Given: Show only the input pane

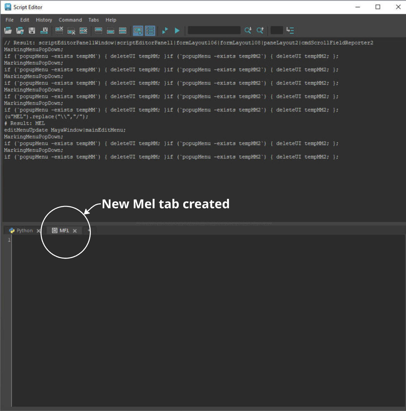Looking at the screenshot, I should click(x=111, y=30).
